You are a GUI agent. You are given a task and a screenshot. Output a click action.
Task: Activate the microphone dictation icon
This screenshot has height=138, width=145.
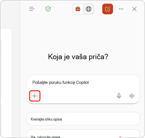click(119, 96)
